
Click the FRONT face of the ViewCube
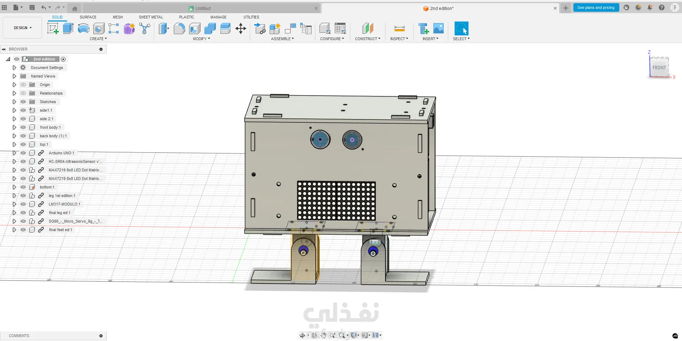[x=659, y=68]
